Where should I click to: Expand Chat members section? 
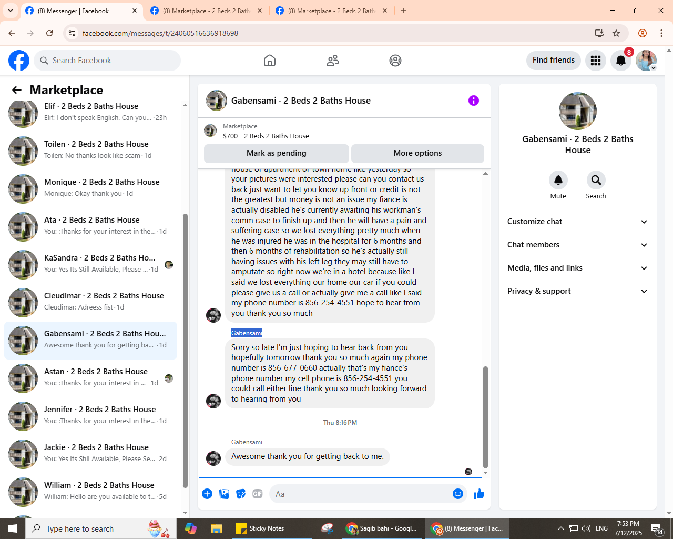[577, 245]
